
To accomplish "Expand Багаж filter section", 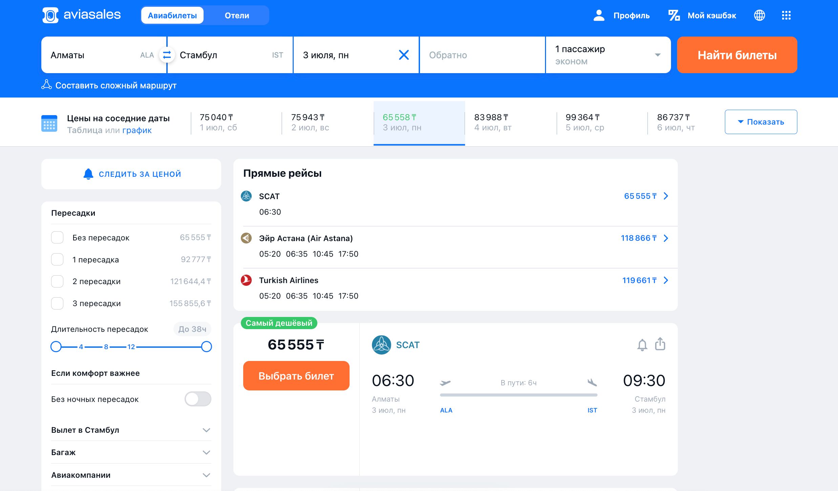I will tap(131, 452).
